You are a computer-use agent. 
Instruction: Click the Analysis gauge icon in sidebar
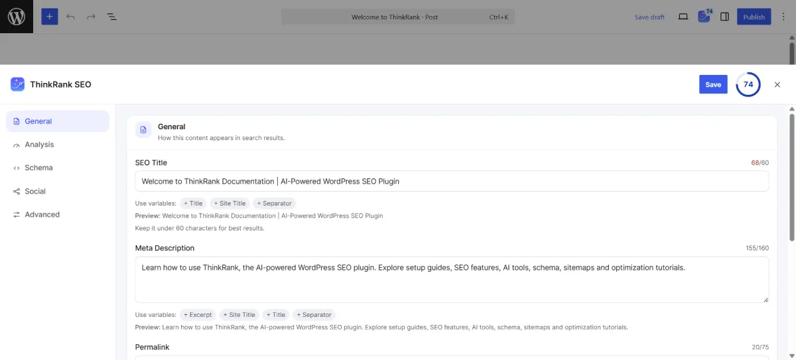(17, 145)
